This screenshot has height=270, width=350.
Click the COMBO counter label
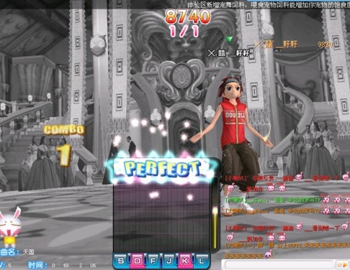coord(64,130)
